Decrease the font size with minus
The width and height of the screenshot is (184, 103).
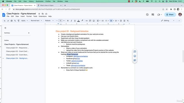coord(57,21)
